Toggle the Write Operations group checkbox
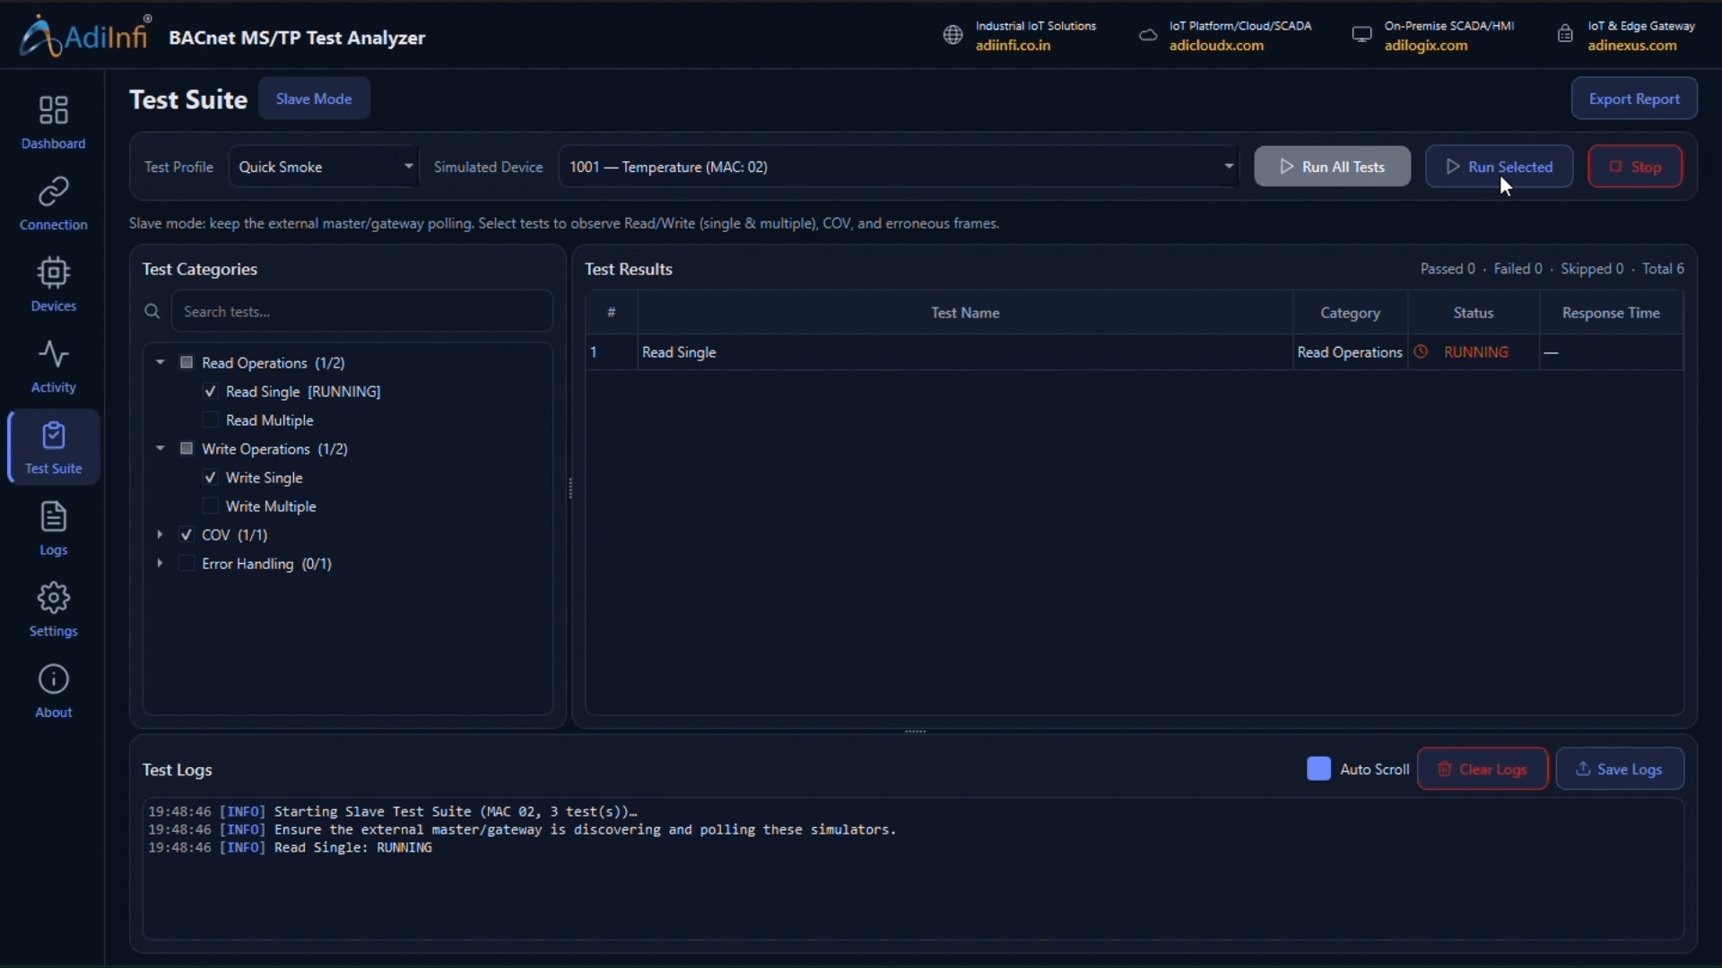 pyautogui.click(x=187, y=448)
